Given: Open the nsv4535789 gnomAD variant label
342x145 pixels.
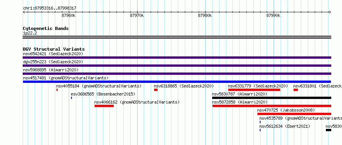Looking at the screenshot, I should 301,118.
